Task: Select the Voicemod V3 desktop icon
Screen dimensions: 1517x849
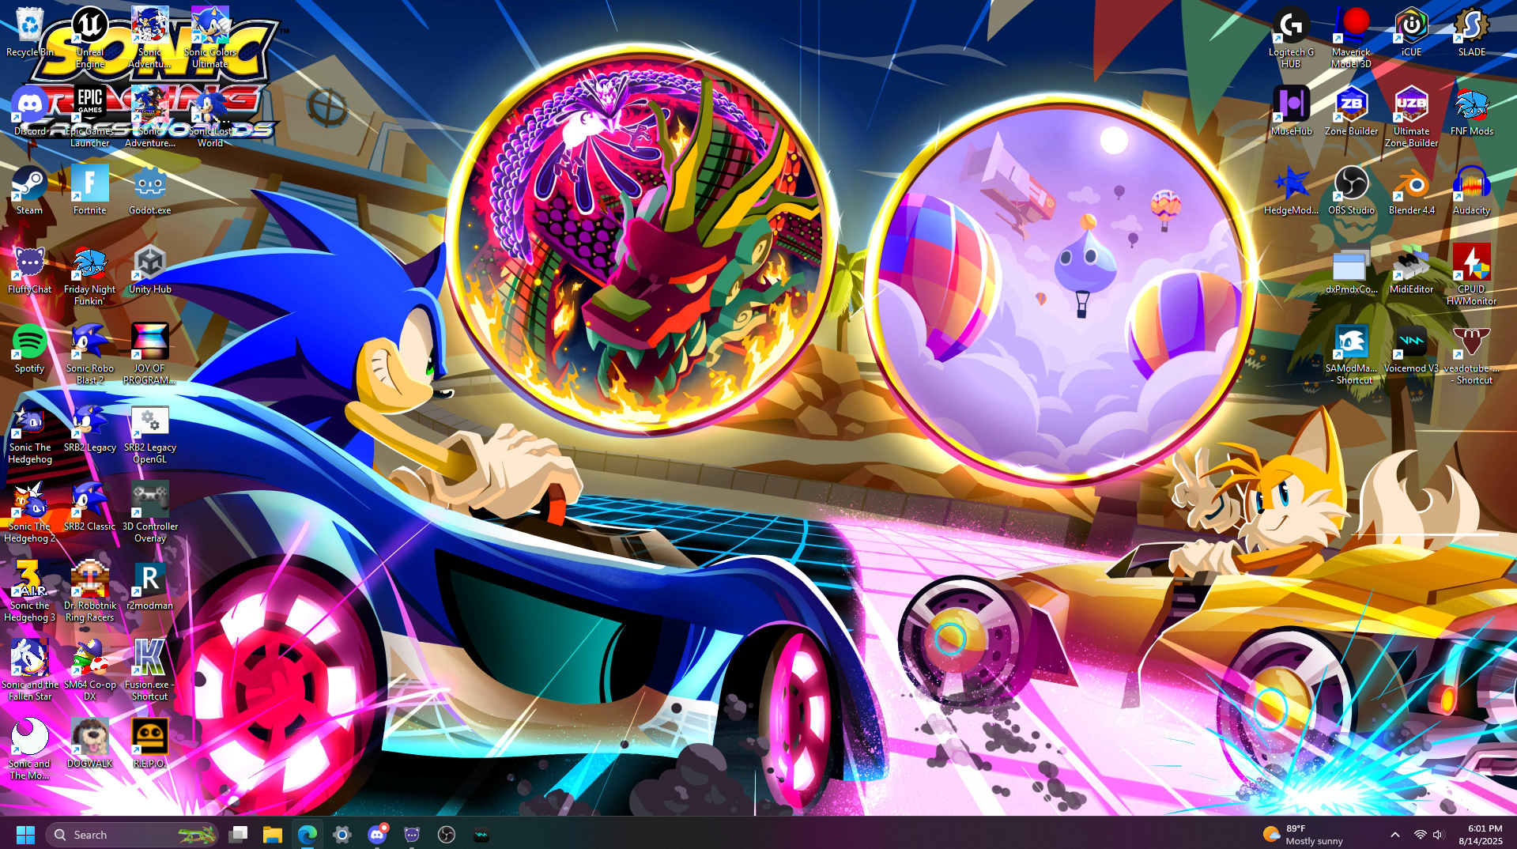Action: (1412, 349)
